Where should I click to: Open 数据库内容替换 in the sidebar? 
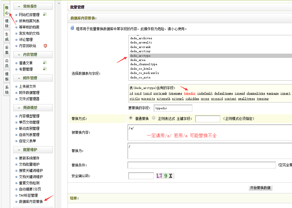click(x=31, y=202)
